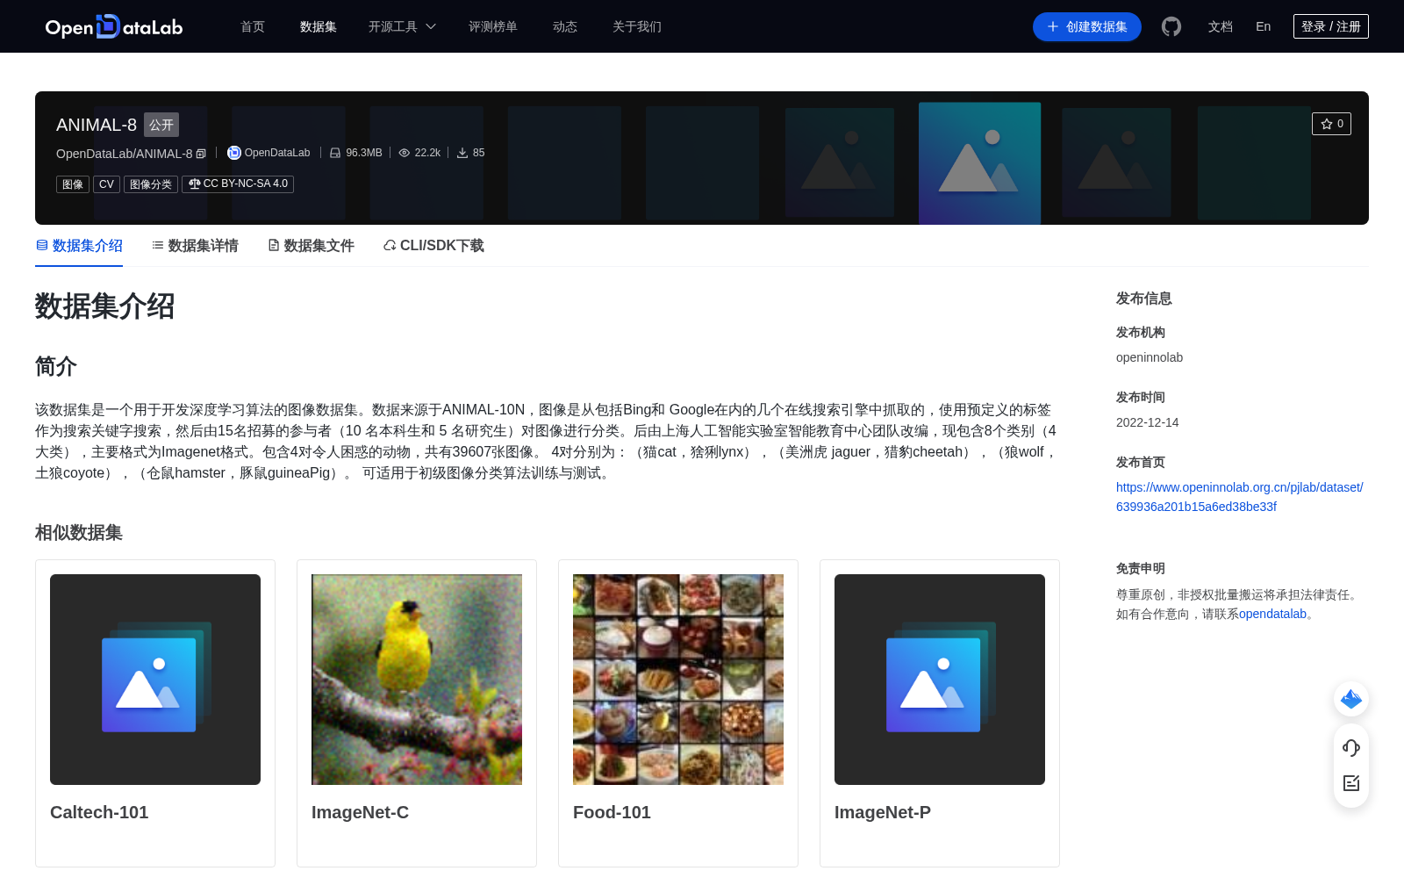Click the download count icon 85
Image resolution: width=1404 pixels, height=878 pixels.
[x=462, y=153]
